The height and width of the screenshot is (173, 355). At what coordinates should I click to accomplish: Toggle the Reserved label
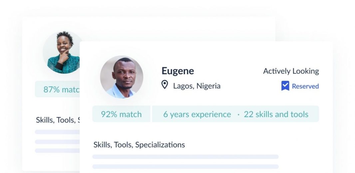(x=305, y=86)
